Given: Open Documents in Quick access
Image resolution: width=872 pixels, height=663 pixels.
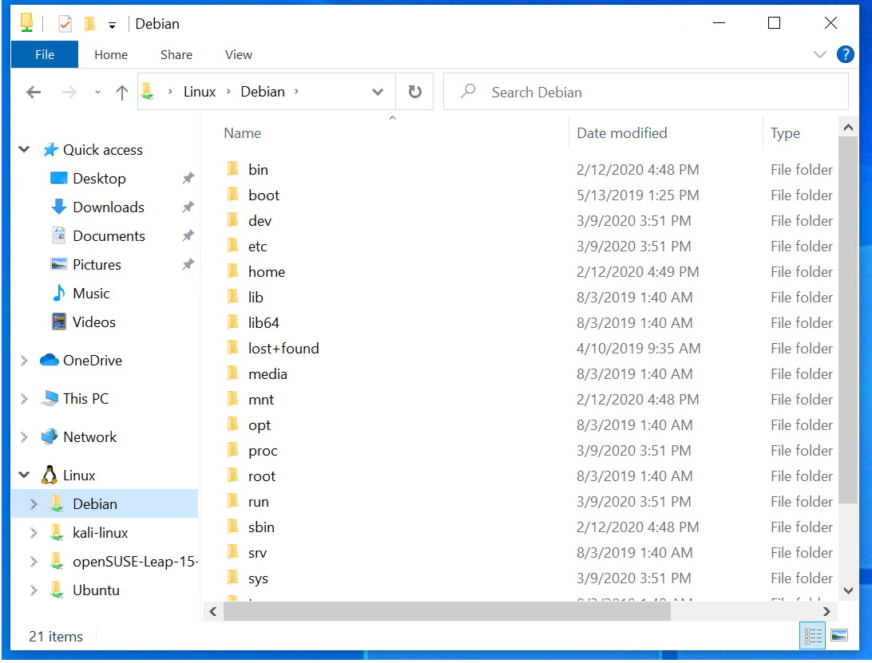Looking at the screenshot, I should point(109,236).
